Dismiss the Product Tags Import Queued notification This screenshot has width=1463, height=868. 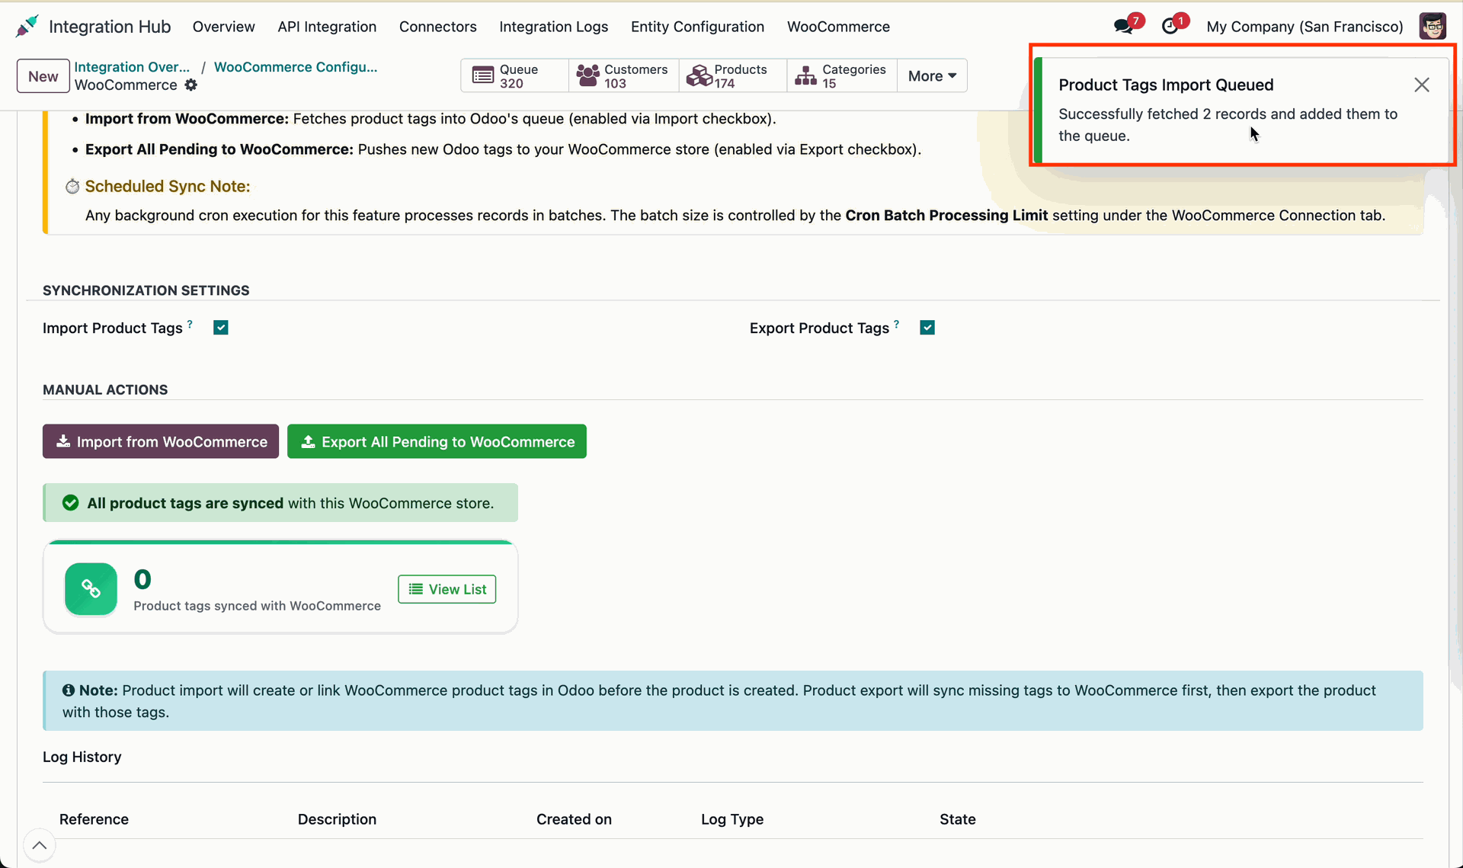[x=1421, y=85]
